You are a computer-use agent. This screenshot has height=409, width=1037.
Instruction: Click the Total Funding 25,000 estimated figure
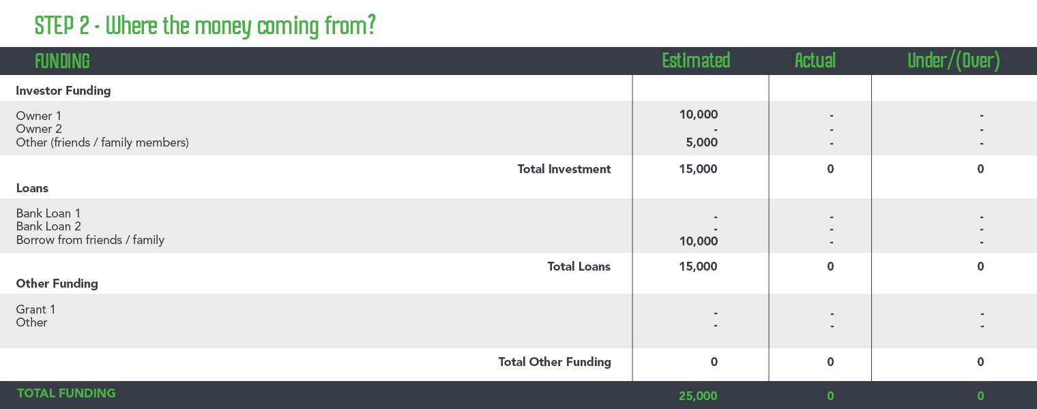(698, 395)
